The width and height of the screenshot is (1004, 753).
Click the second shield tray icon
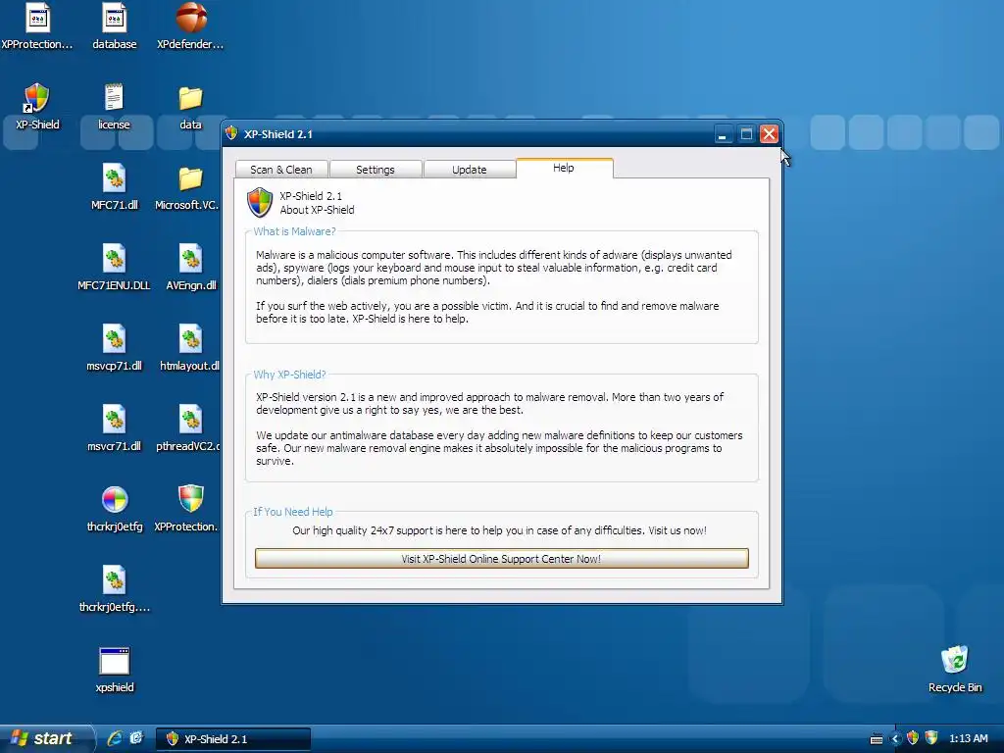coord(931,738)
